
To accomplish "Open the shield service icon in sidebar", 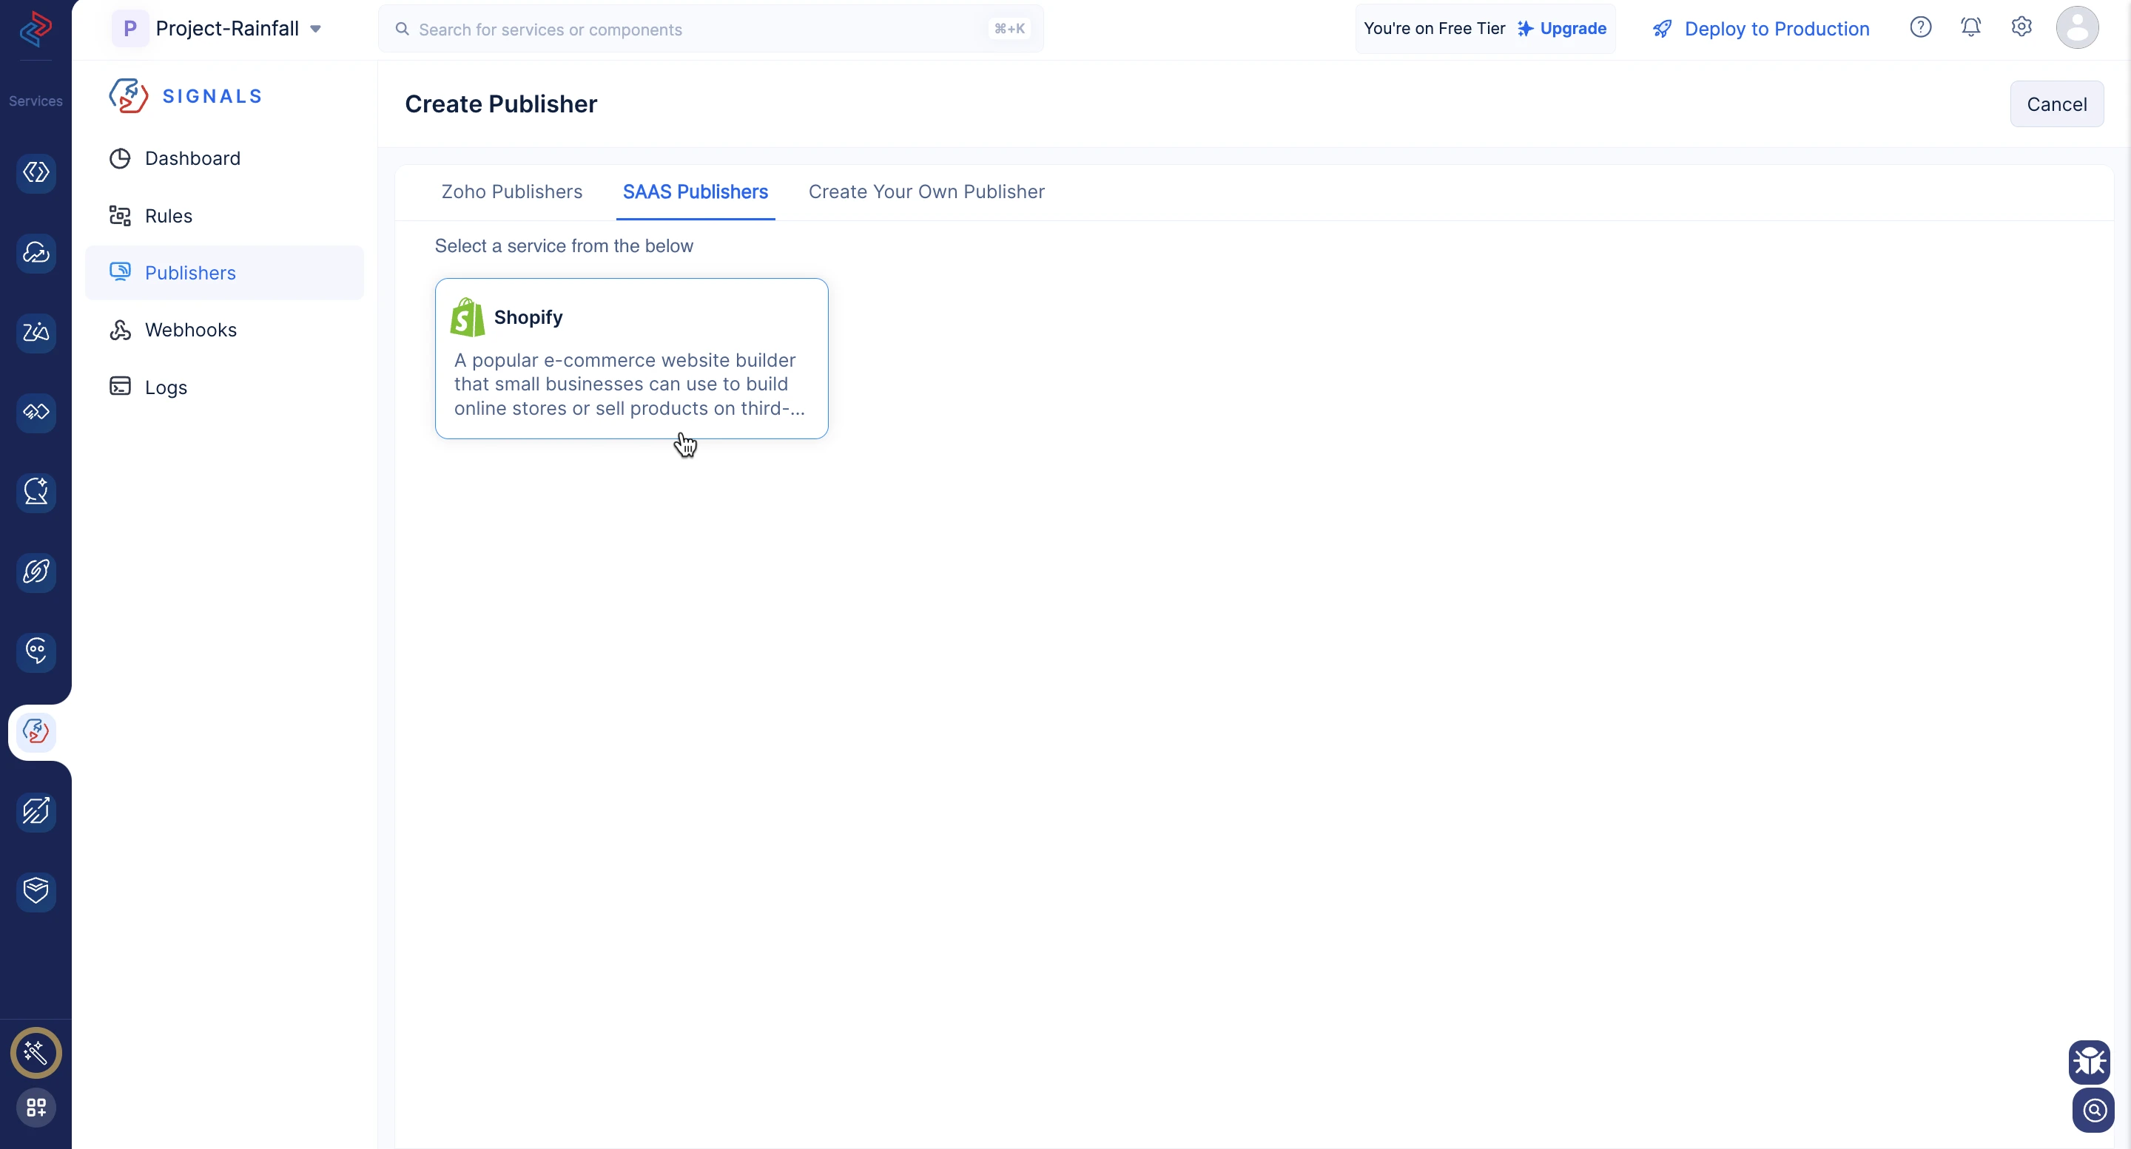I will pyautogui.click(x=36, y=891).
